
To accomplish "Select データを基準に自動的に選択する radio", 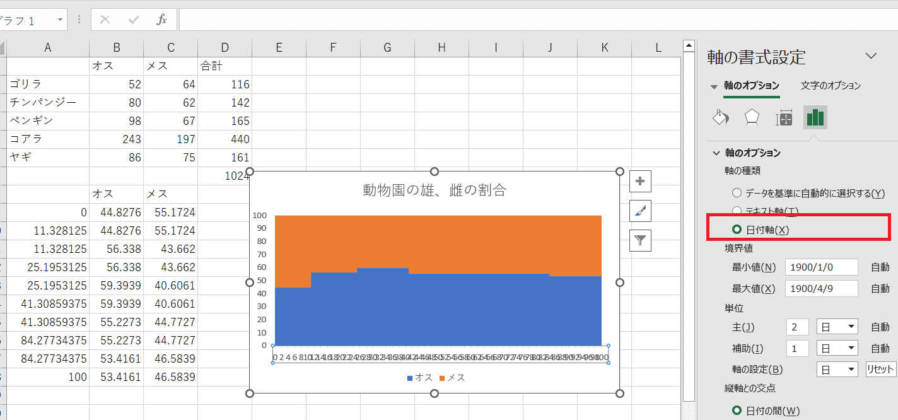I will (737, 193).
